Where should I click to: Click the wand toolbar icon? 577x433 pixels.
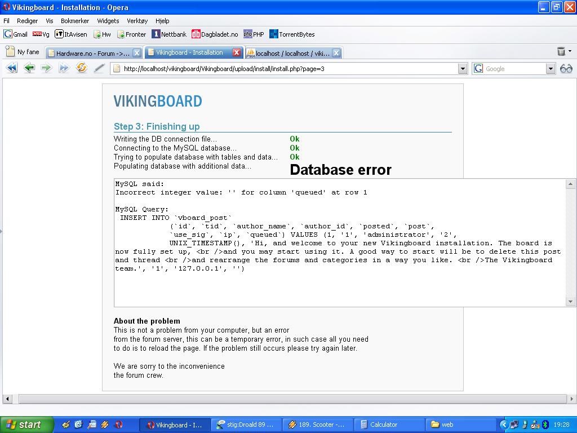point(99,68)
